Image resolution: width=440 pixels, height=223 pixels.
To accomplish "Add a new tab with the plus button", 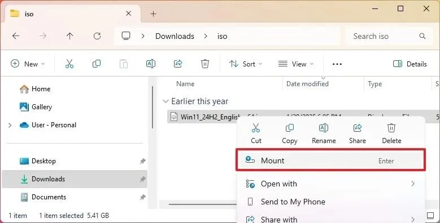I will coord(153,14).
